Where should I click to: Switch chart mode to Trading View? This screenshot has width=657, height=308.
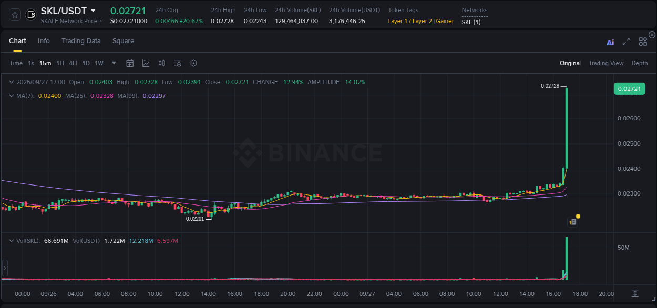606,63
